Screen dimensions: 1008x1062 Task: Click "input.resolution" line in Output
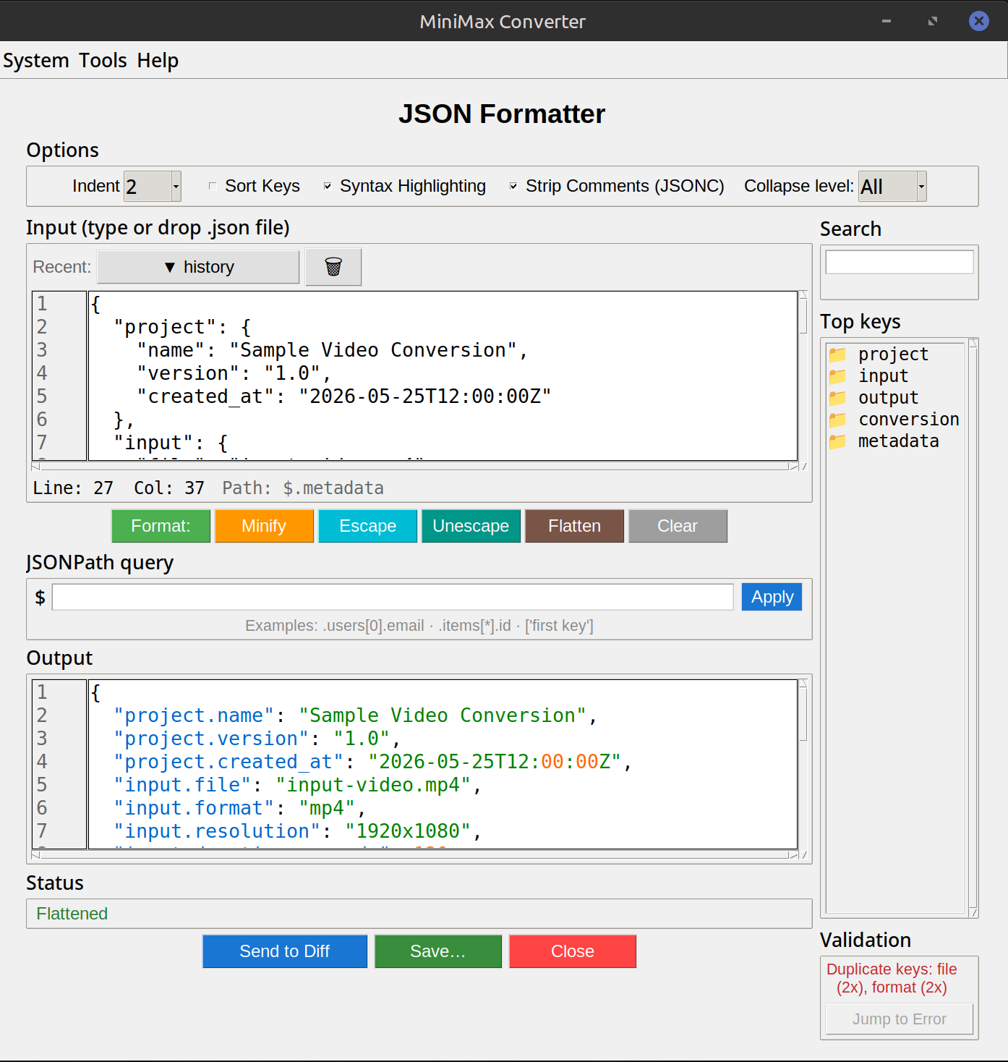tap(296, 831)
